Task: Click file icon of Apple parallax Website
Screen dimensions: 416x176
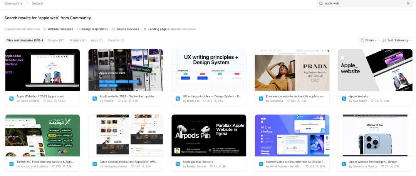Action: click(178, 164)
